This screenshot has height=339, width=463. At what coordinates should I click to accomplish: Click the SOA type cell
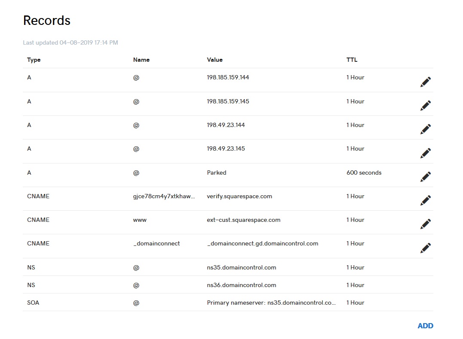(33, 303)
